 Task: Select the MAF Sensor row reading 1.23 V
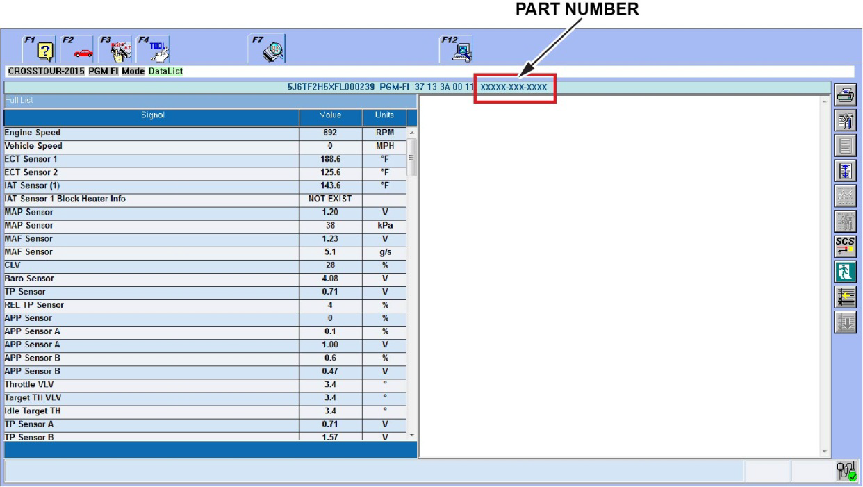[204, 238]
